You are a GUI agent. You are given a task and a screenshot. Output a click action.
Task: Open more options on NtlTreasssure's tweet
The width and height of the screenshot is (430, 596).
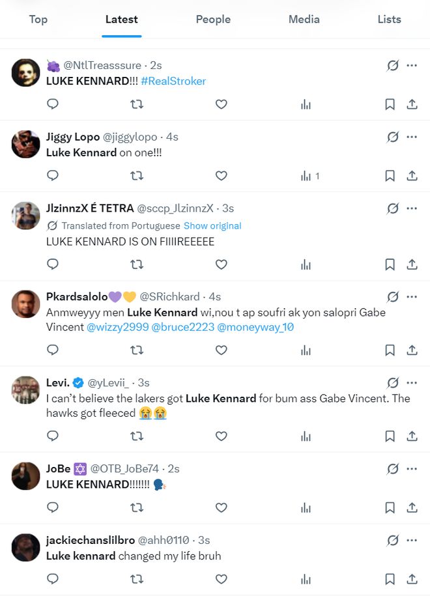pyautogui.click(x=412, y=65)
